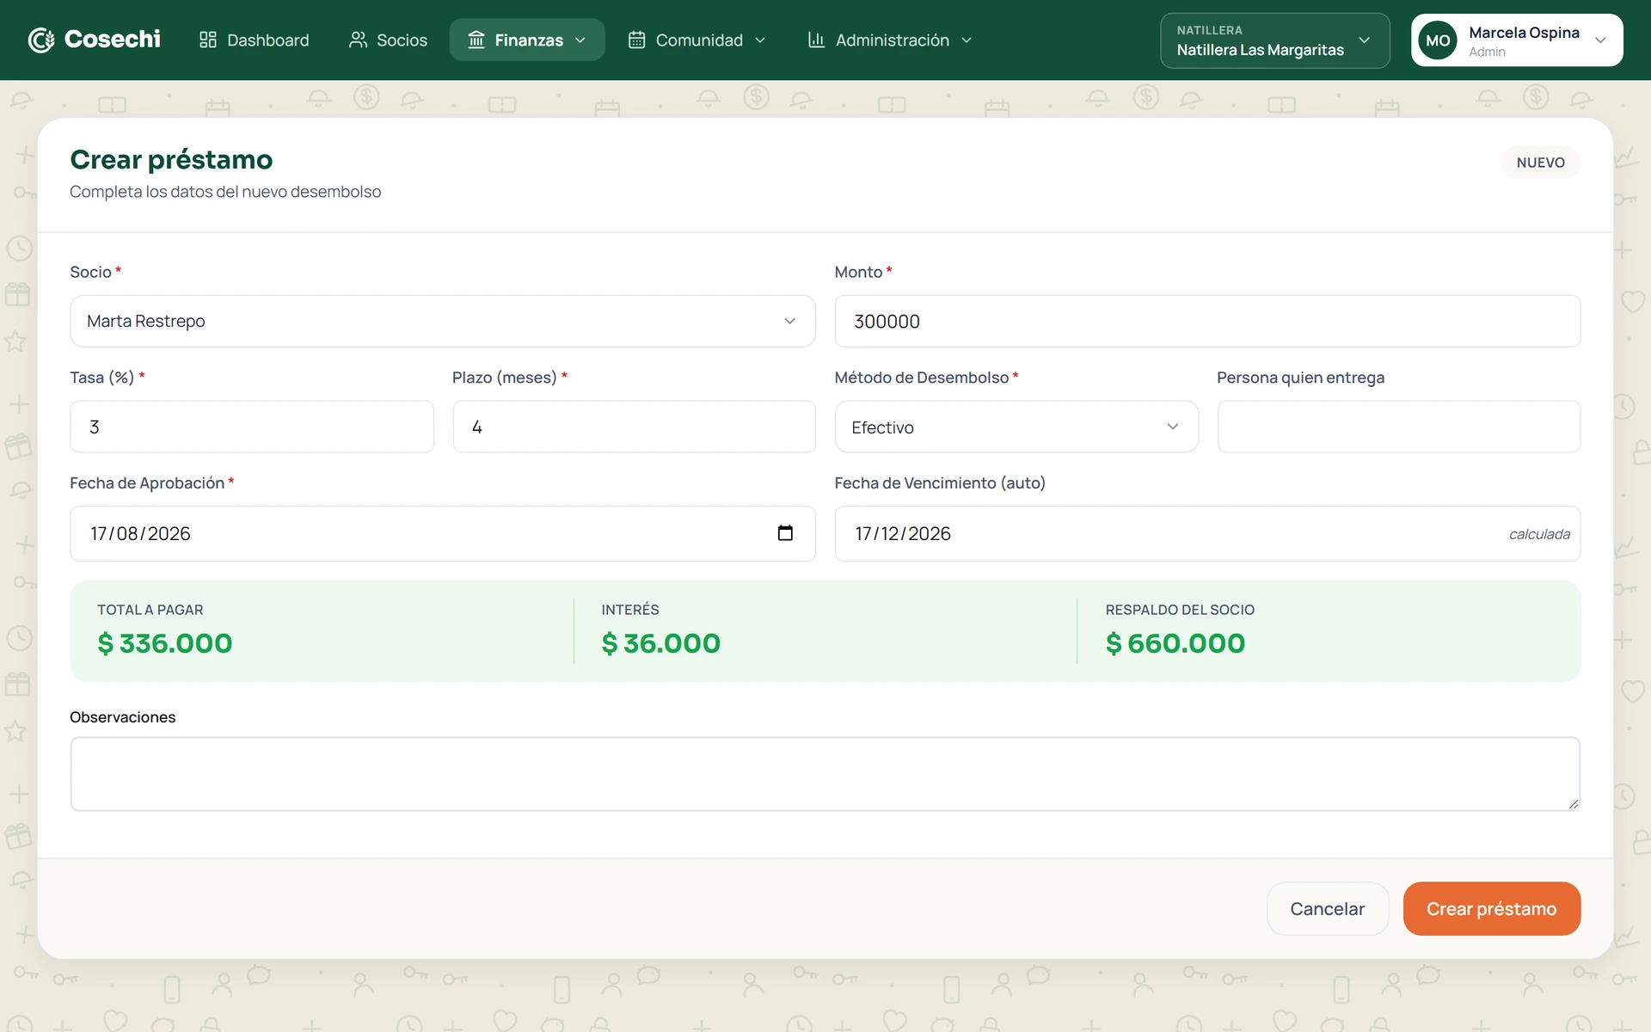Viewport: 1651px width, 1032px height.
Task: Click the Finanzas bank icon
Action: [476, 40]
